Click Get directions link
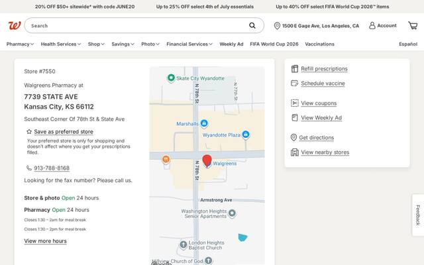424x265 pixels. coord(317,137)
